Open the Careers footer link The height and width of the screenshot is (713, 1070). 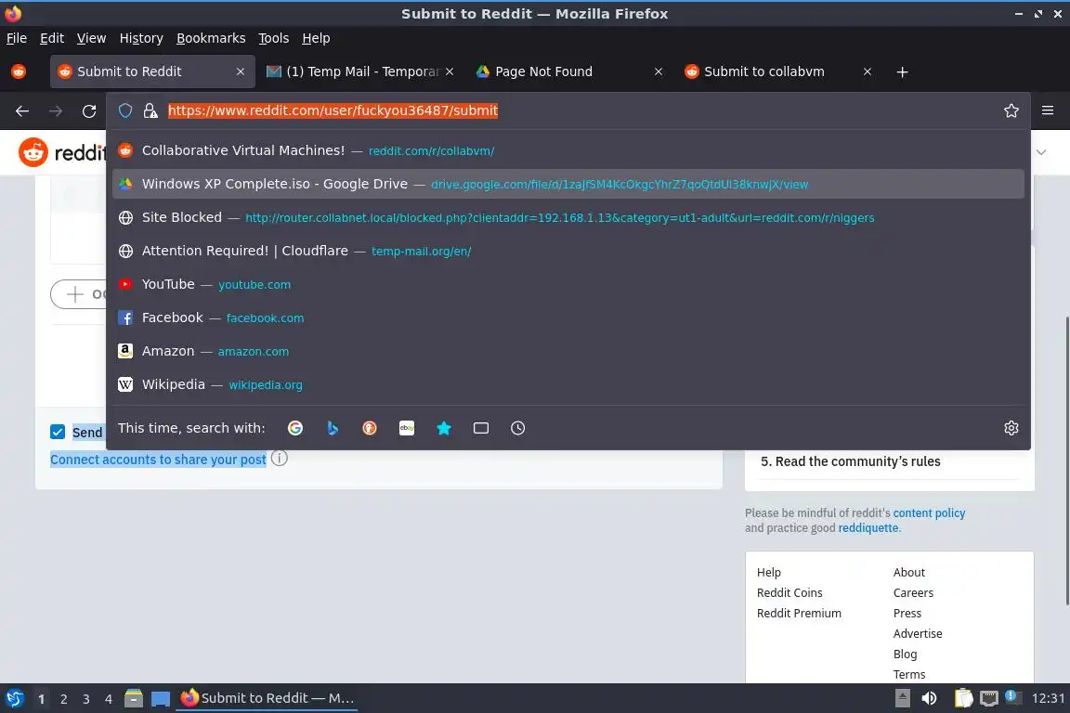pos(913,593)
